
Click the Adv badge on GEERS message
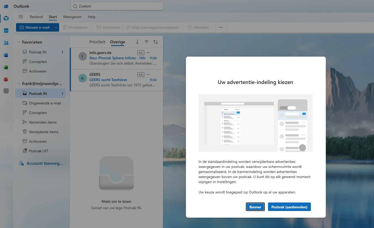coord(141,74)
